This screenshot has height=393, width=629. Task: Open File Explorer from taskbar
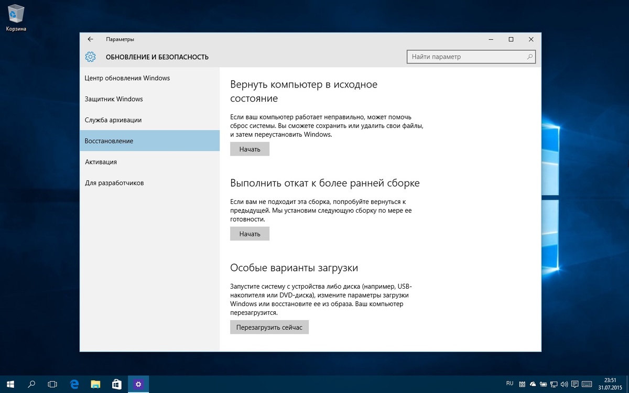tap(95, 384)
